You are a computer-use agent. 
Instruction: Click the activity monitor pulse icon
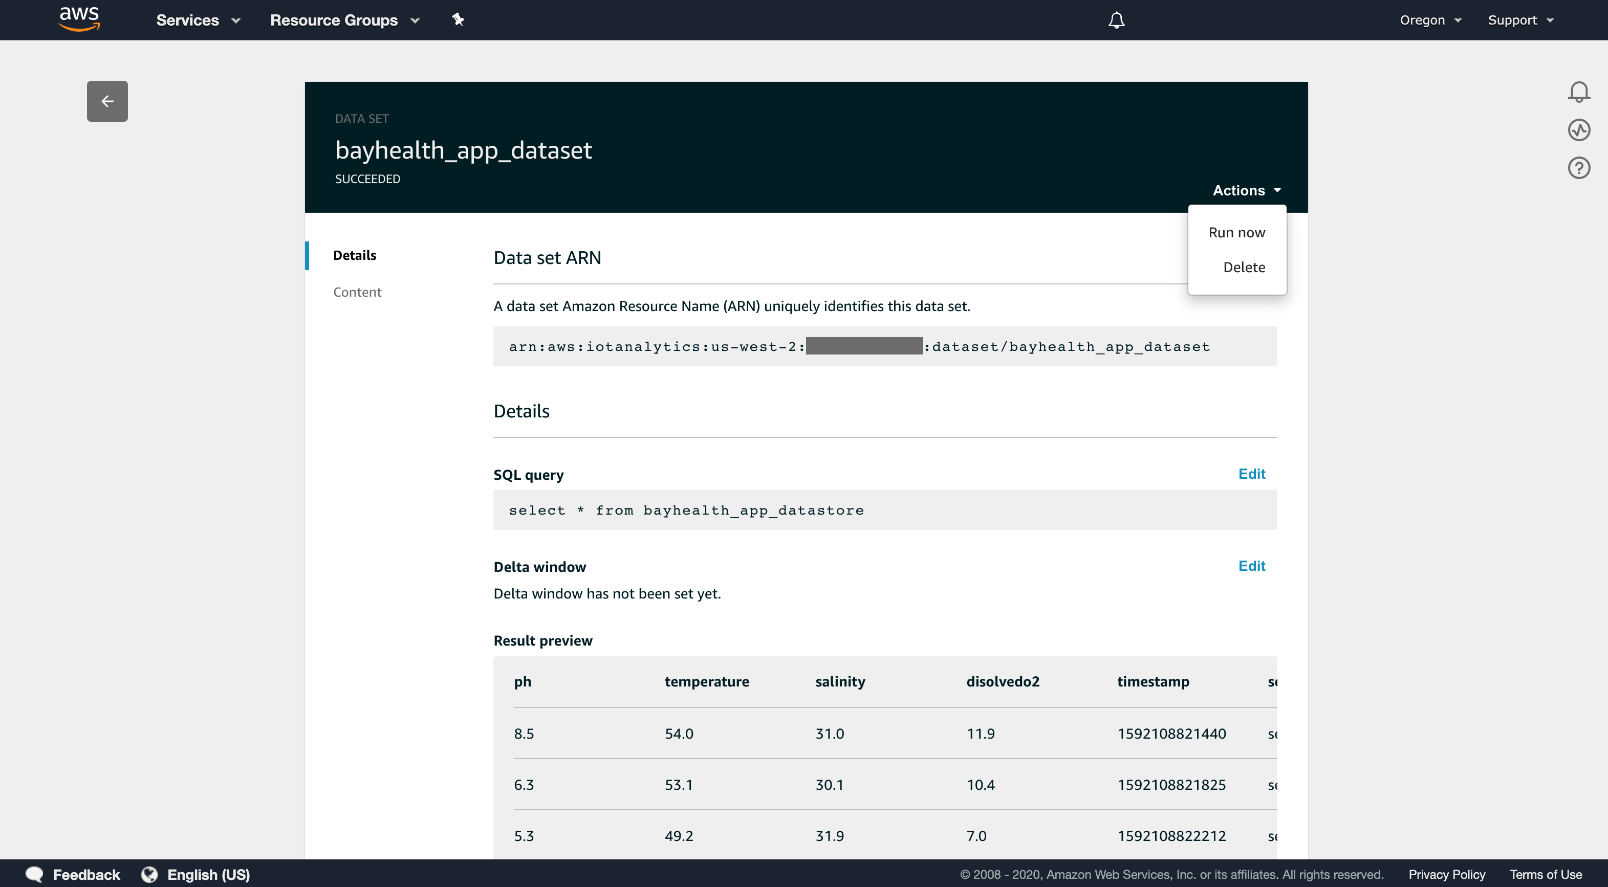(1579, 130)
